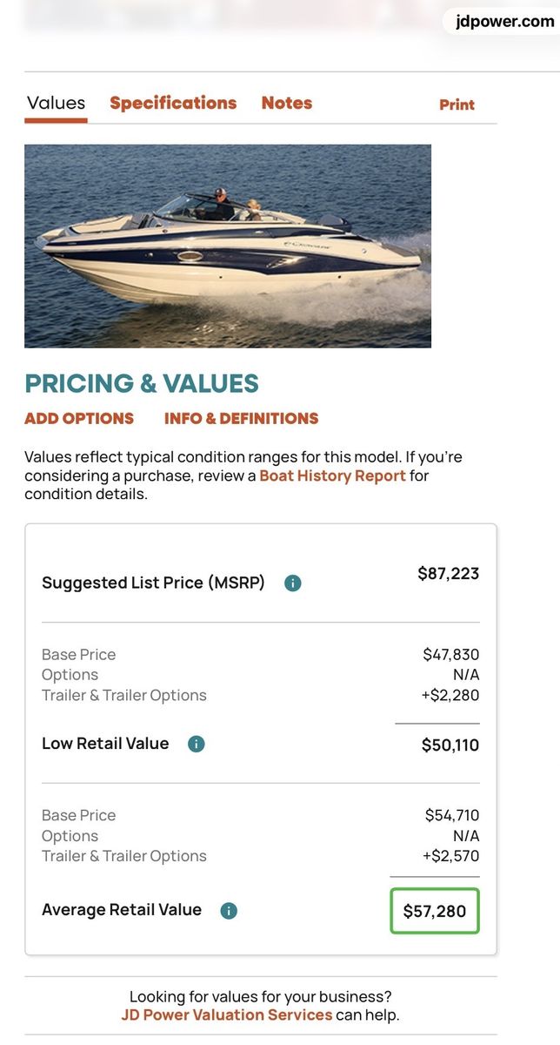Tap the jdpower.com site label

[x=504, y=22]
